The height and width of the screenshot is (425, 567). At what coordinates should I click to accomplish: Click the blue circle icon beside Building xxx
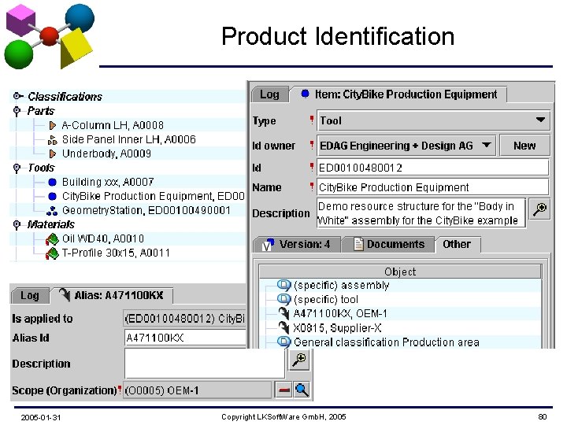(x=53, y=182)
